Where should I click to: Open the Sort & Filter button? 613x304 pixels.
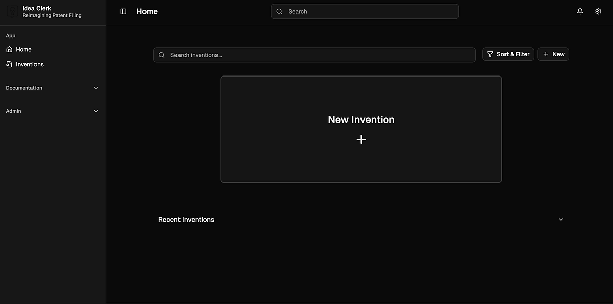(x=508, y=54)
